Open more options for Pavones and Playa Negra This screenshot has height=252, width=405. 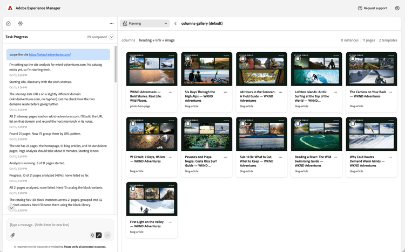click(226, 157)
